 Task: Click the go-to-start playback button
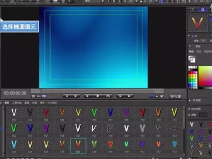click(67, 96)
